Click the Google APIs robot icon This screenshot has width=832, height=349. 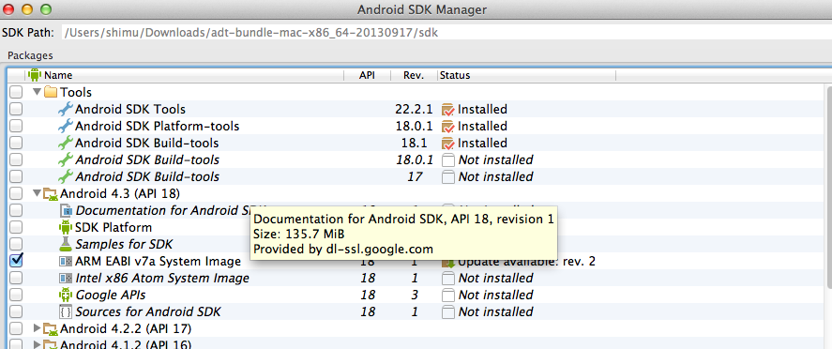pos(66,295)
